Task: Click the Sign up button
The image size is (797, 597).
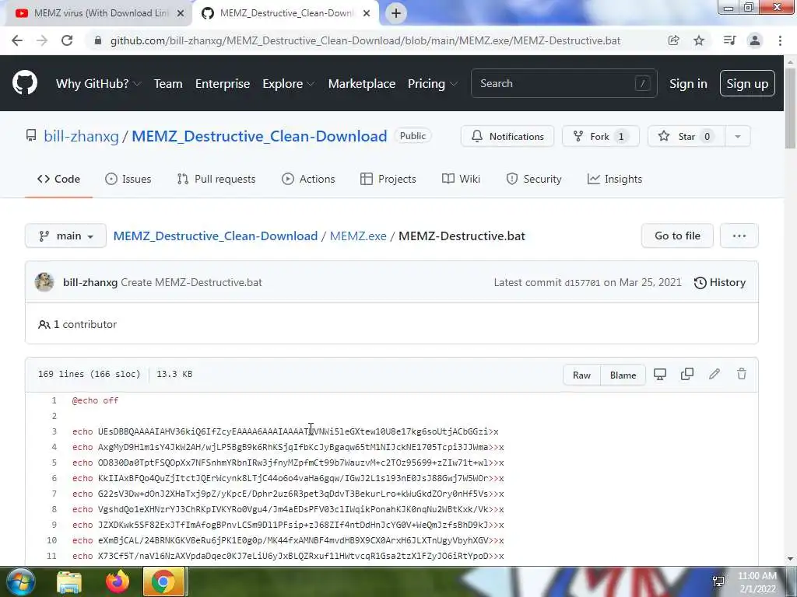Action: coord(747,83)
